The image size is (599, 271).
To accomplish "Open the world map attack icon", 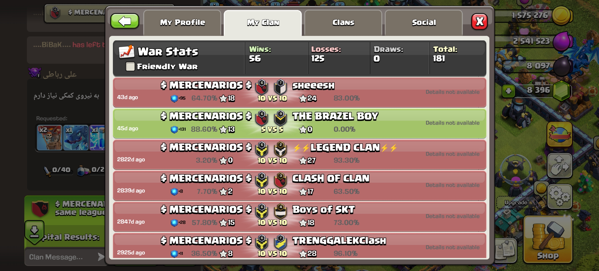I will tap(559, 134).
